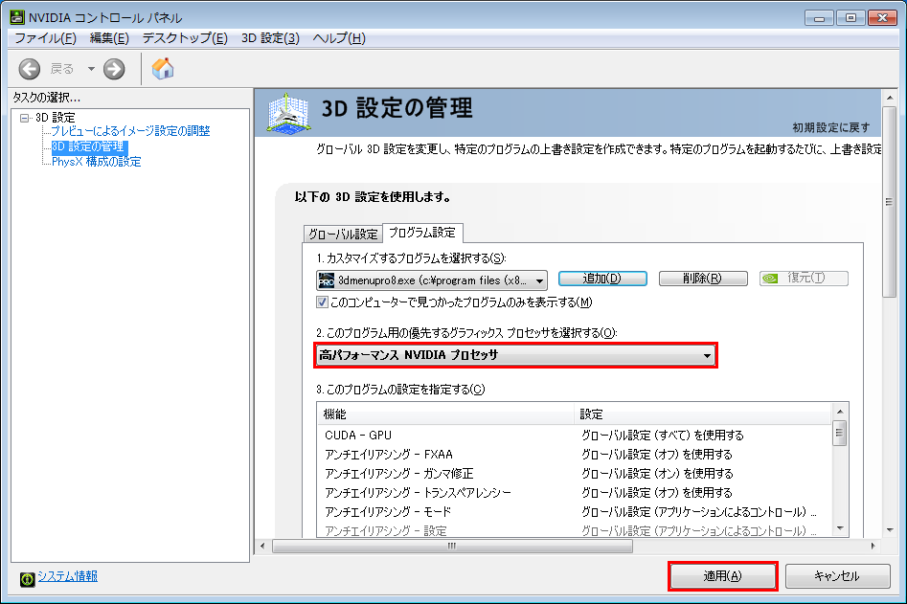Open the 3D 設定(3) menu

(270, 38)
